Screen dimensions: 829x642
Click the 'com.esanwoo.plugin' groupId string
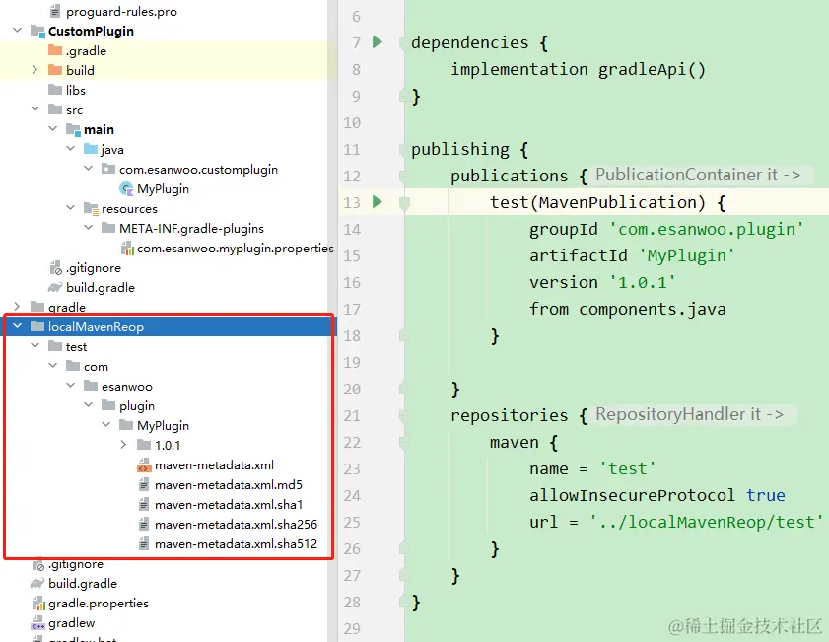[707, 229]
